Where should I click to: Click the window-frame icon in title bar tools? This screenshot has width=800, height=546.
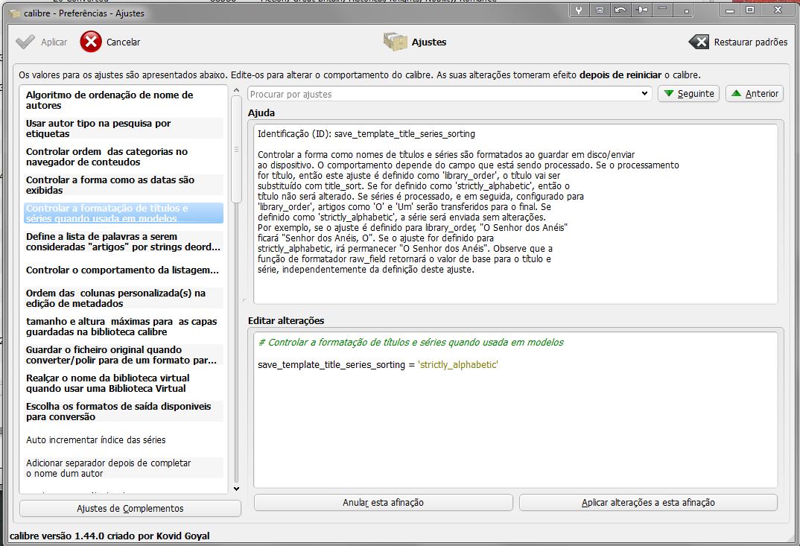click(x=600, y=10)
